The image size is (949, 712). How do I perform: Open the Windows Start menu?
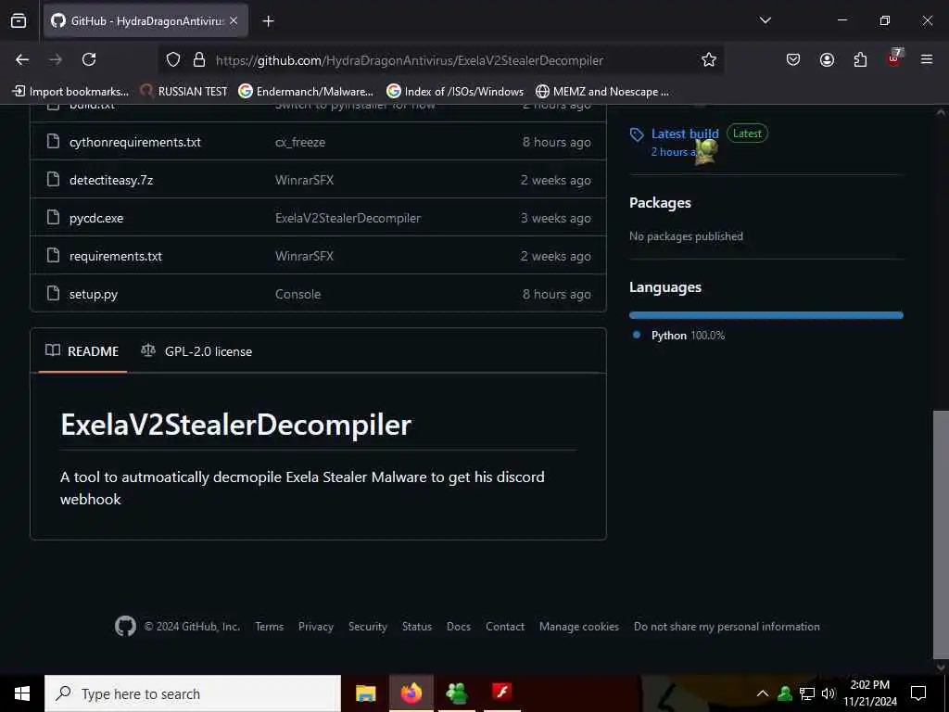pyautogui.click(x=22, y=693)
